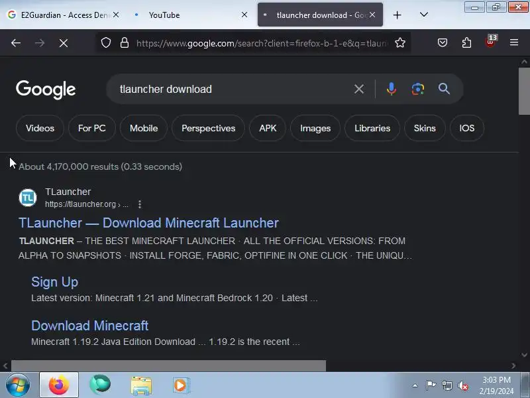The height and width of the screenshot is (398, 530).
Task: Click the vertical scrollbar up arrow
Action: (524, 62)
